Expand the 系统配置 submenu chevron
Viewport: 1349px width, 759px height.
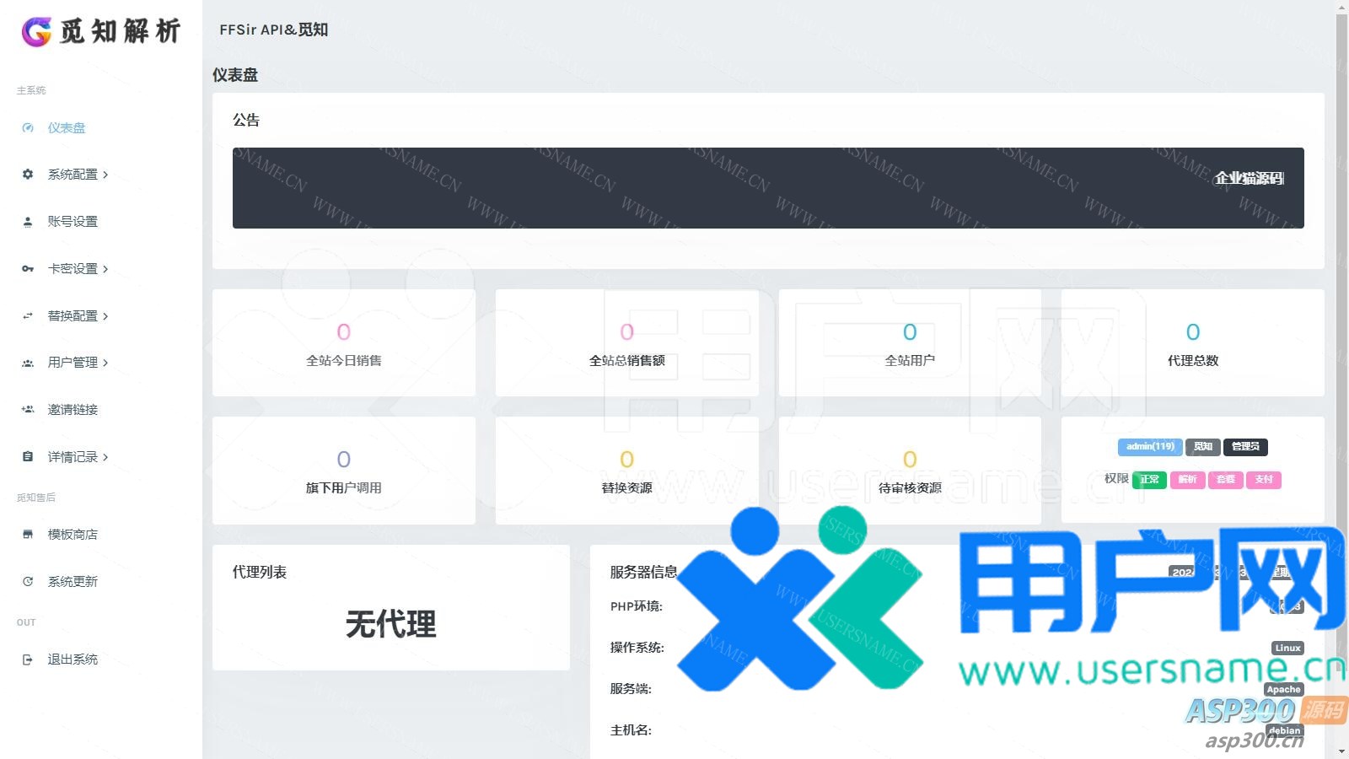point(105,175)
